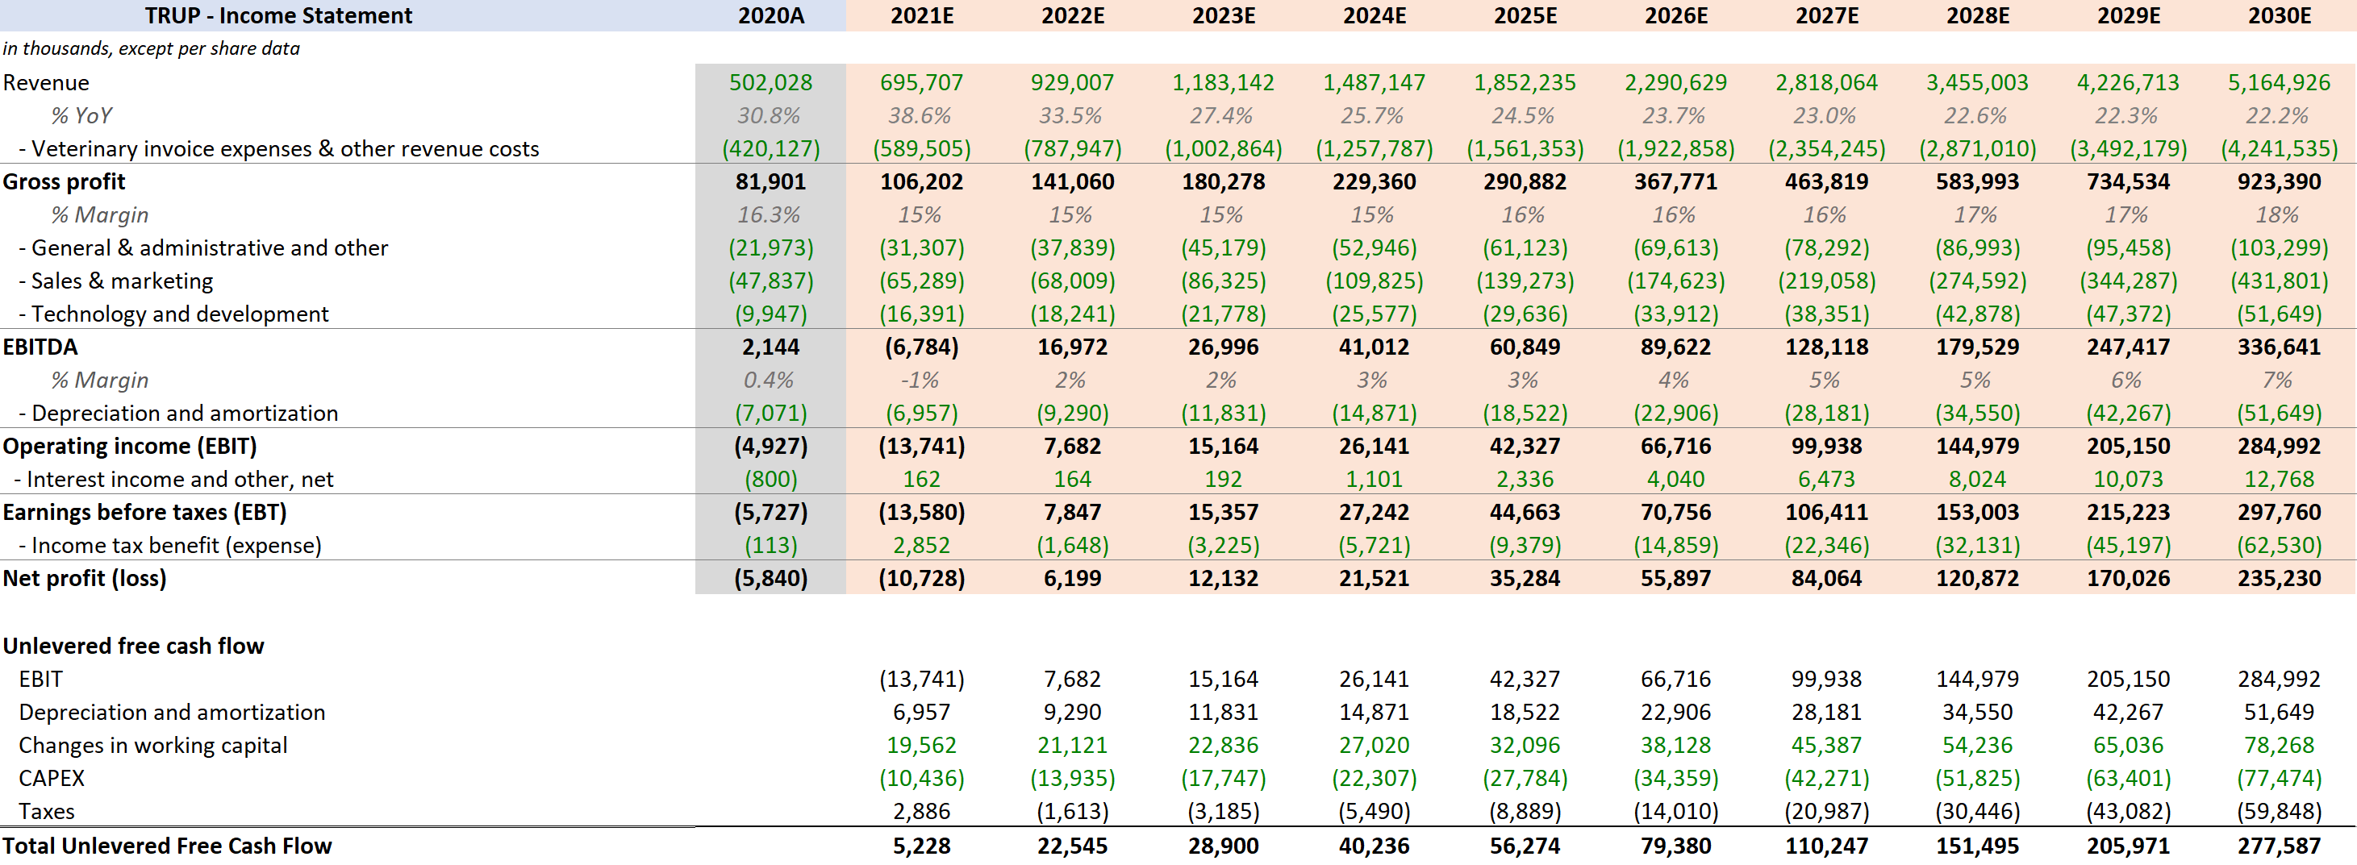2357x865 pixels.
Task: Click the Net profit (loss) label
Action: pyautogui.click(x=84, y=578)
